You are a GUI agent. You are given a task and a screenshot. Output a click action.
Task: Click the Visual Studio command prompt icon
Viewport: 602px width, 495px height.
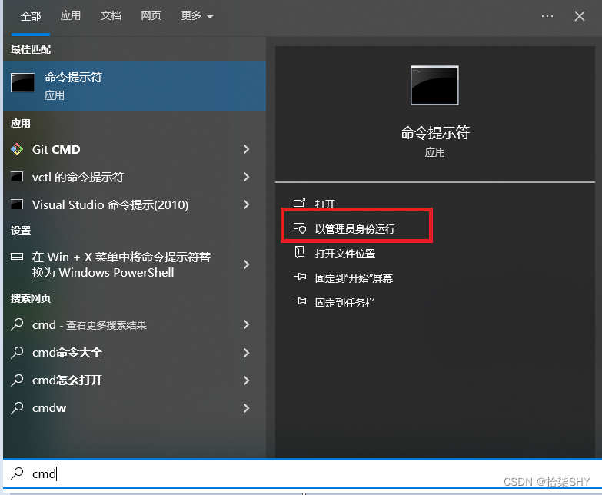(x=17, y=204)
